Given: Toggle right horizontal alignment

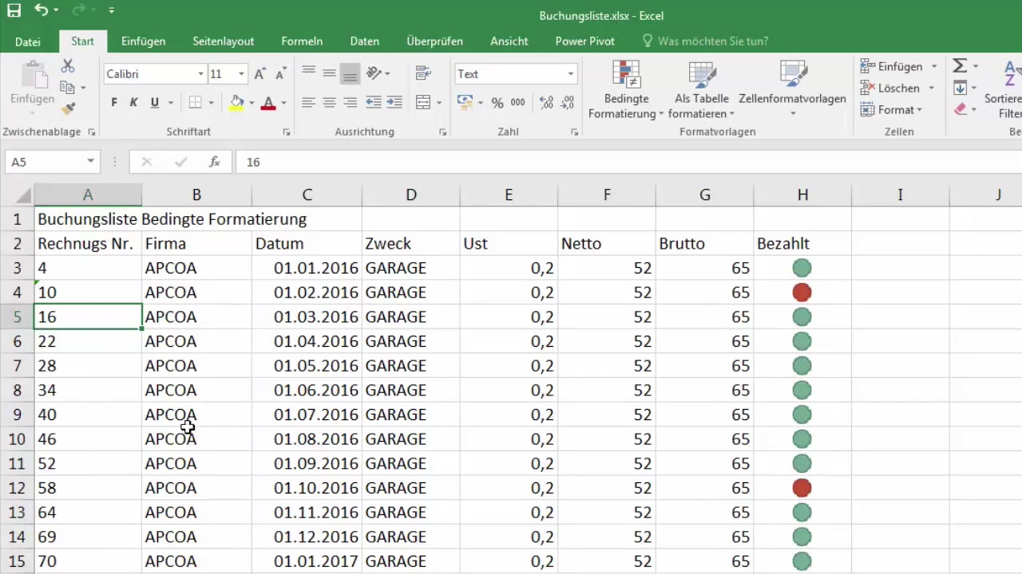Looking at the screenshot, I should [350, 102].
